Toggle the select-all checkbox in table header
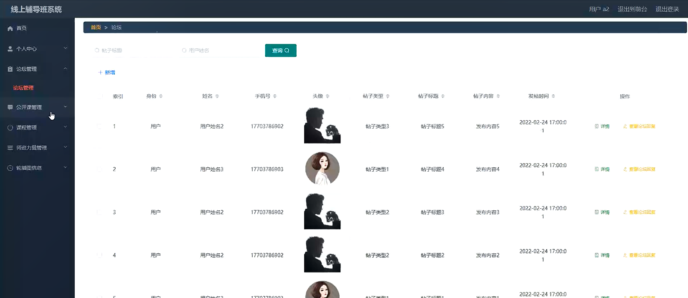Image resolution: width=688 pixels, height=298 pixels. (99, 96)
